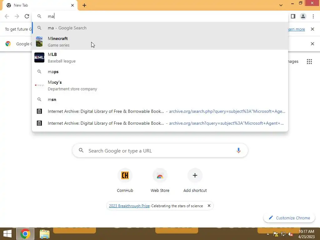Click the magnifier icon in the search box
Screen dimensions: 320x240
tap(81, 150)
